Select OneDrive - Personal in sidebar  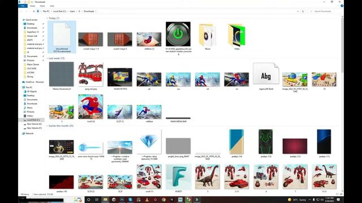tap(35, 82)
